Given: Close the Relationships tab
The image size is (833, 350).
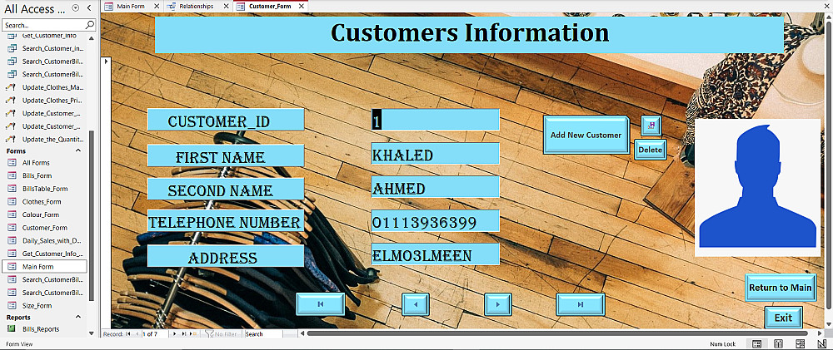Looking at the screenshot, I should coord(226,6).
